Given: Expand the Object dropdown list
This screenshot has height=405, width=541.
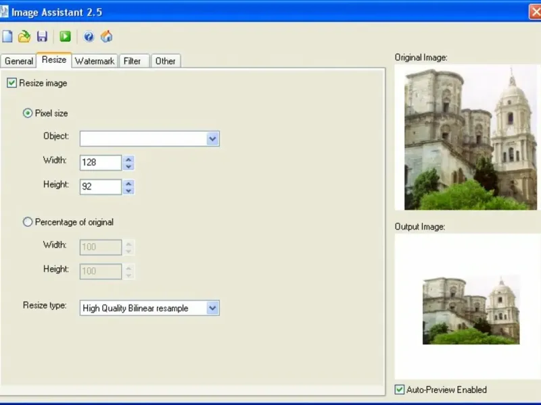Looking at the screenshot, I should [x=212, y=139].
